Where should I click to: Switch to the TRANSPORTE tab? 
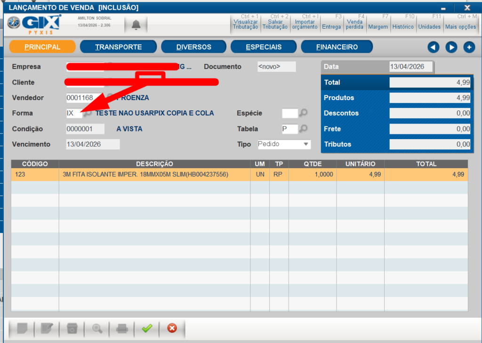coord(118,47)
